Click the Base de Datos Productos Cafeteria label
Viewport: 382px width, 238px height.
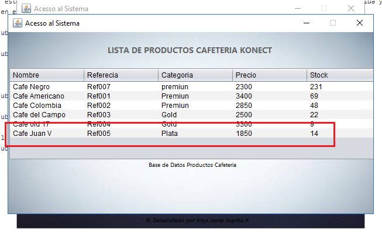click(x=192, y=165)
